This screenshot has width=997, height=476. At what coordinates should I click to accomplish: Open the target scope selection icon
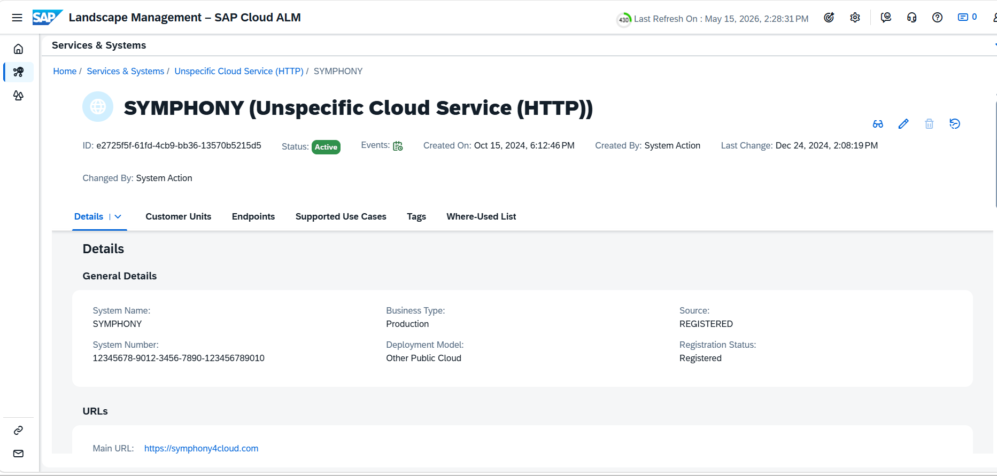tap(829, 18)
